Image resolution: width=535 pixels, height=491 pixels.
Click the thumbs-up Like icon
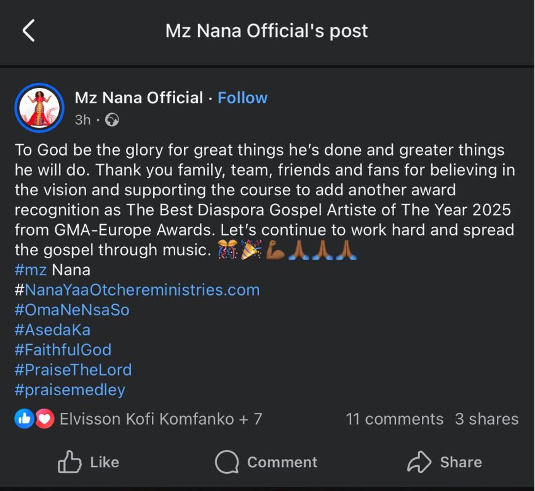click(69, 462)
